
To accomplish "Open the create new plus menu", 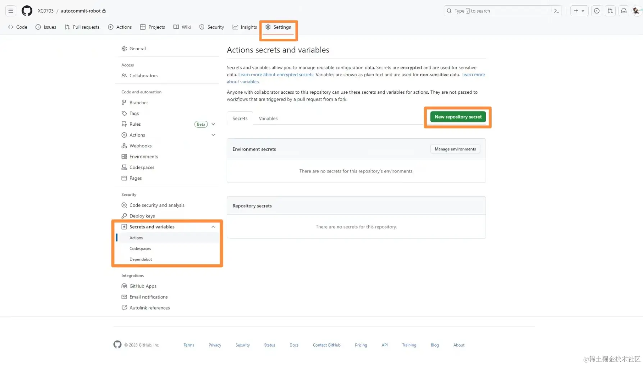I will tap(579, 11).
